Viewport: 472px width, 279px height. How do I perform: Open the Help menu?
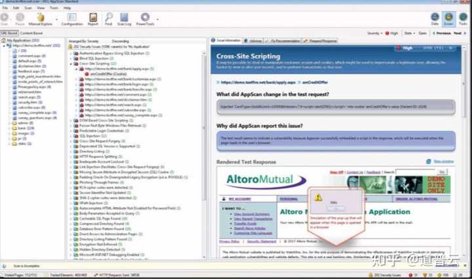(x=67, y=8)
